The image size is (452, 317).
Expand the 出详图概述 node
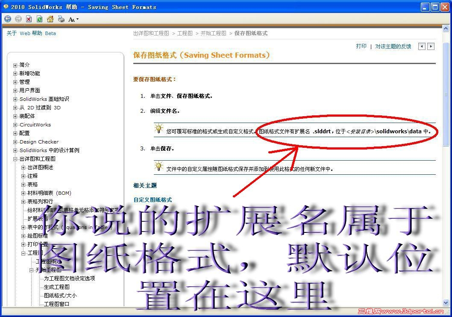pyautogui.click(x=23, y=168)
